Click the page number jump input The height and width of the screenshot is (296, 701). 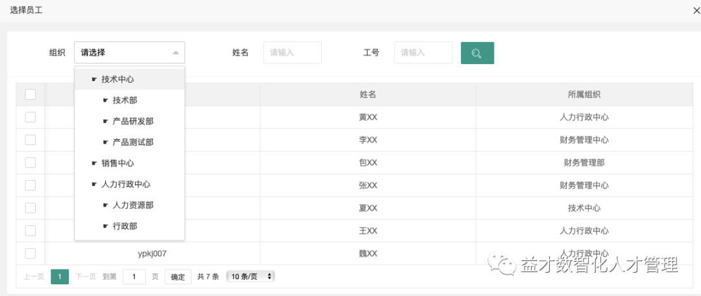134,277
